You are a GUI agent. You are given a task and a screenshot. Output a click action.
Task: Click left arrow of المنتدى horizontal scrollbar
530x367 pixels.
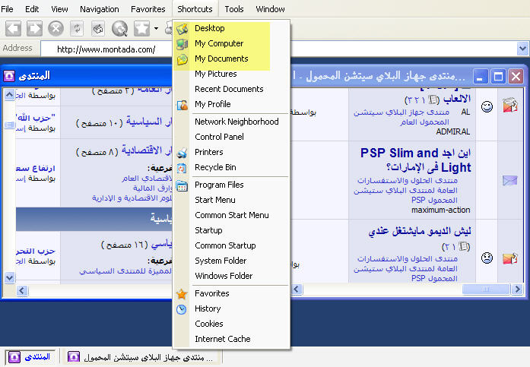pos(22,290)
